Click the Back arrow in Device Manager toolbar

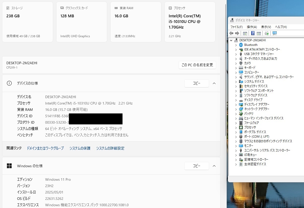click(231, 33)
